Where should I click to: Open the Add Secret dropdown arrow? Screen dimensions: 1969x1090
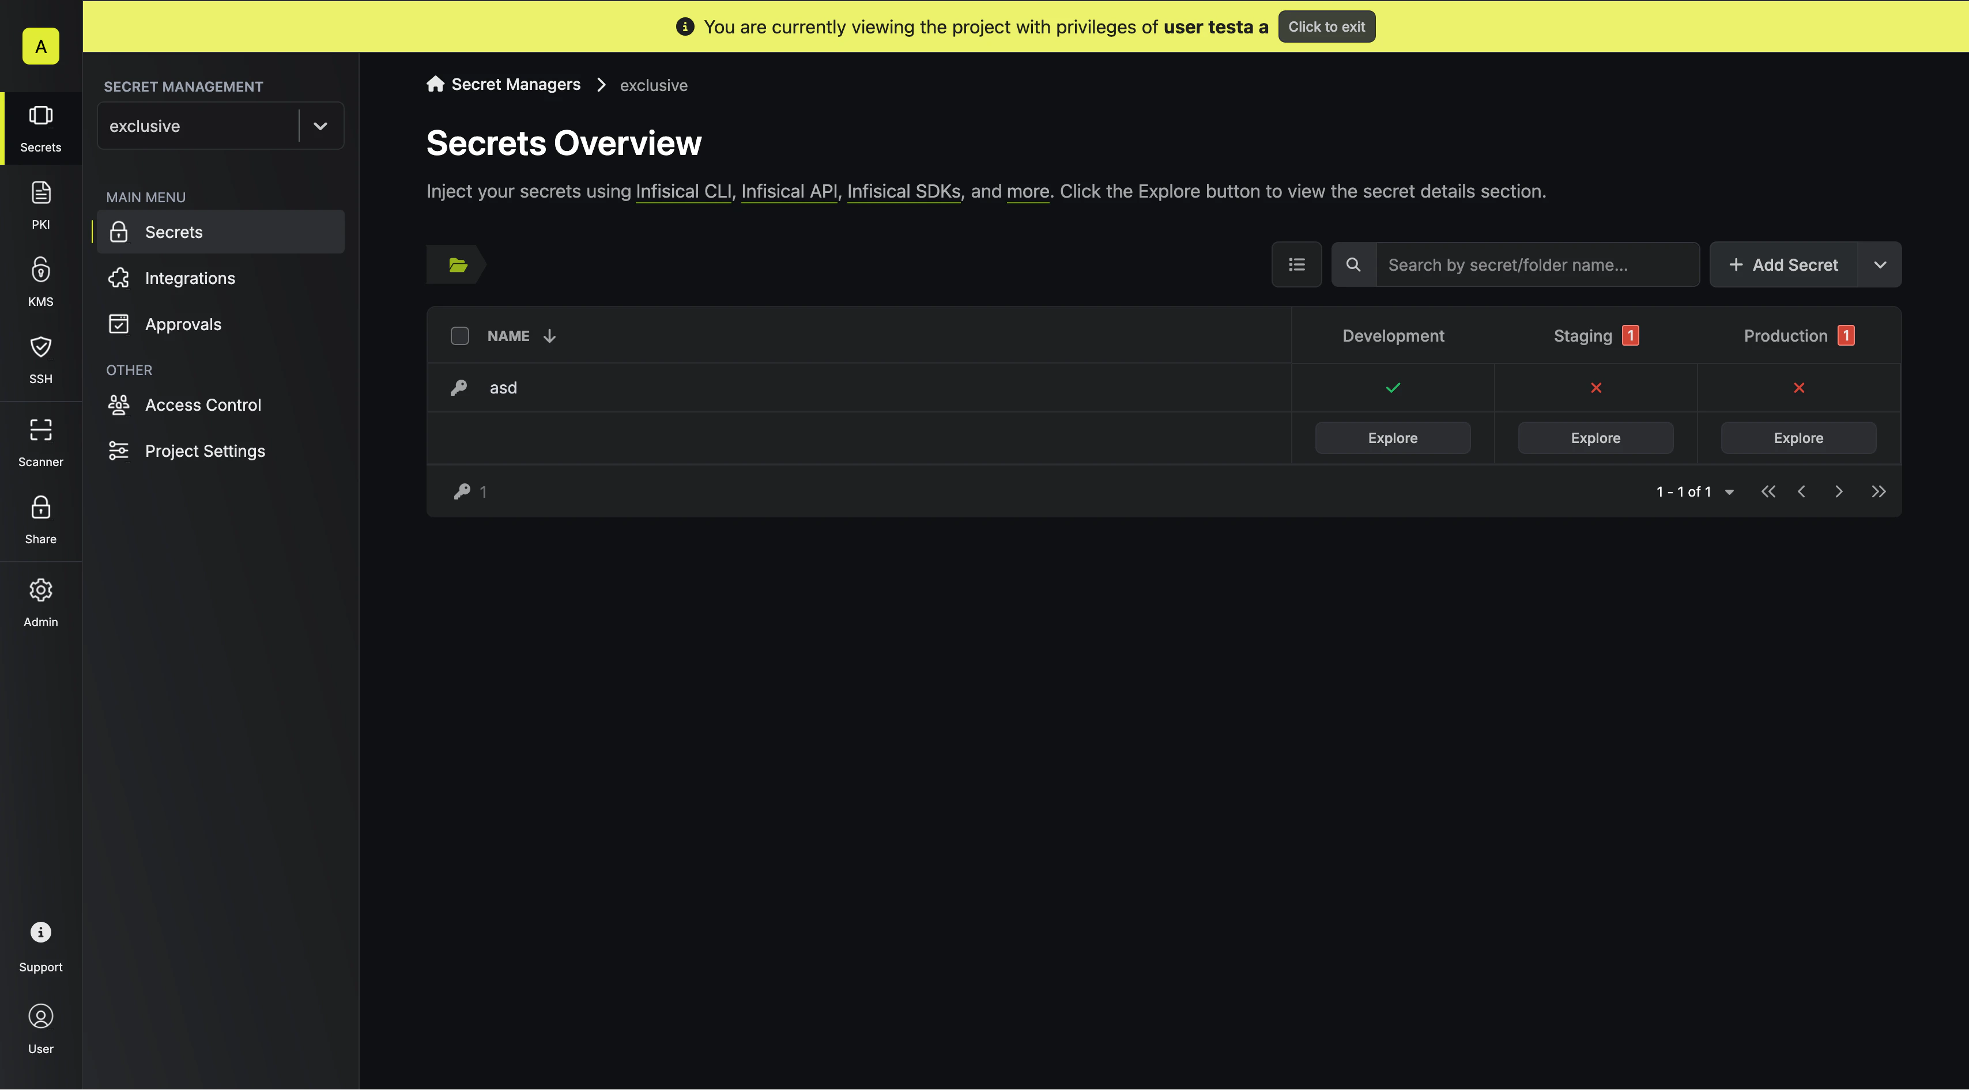click(1880, 265)
